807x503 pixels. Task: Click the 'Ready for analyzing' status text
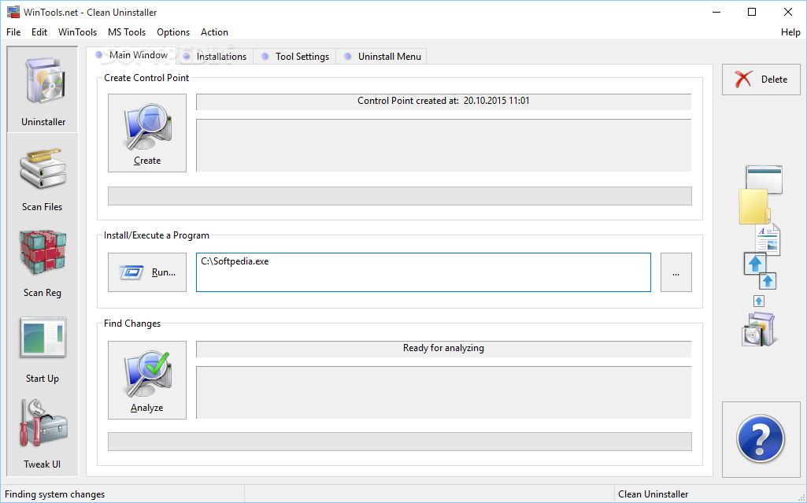[443, 348]
